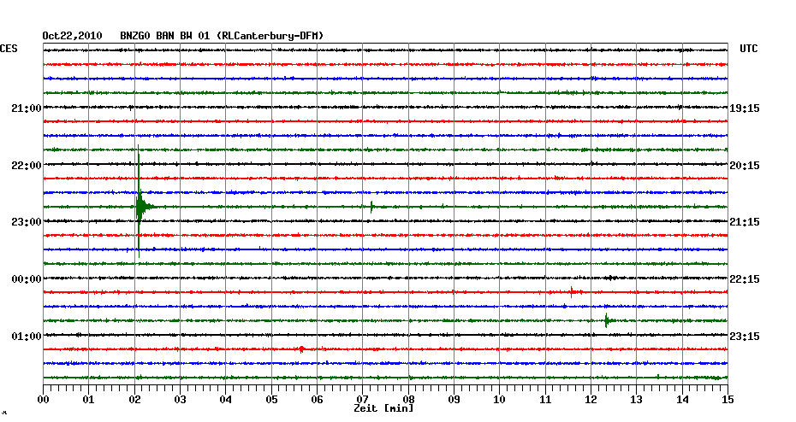The width and height of the screenshot is (796, 422).
Task: Click the red blip between minutes 05 and 06
Action: [301, 349]
